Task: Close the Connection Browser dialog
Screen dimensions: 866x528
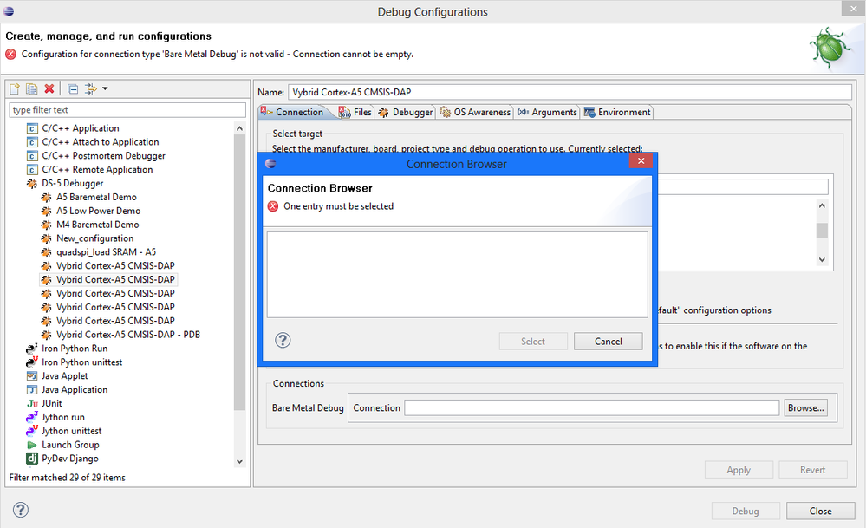Action: pos(641,160)
